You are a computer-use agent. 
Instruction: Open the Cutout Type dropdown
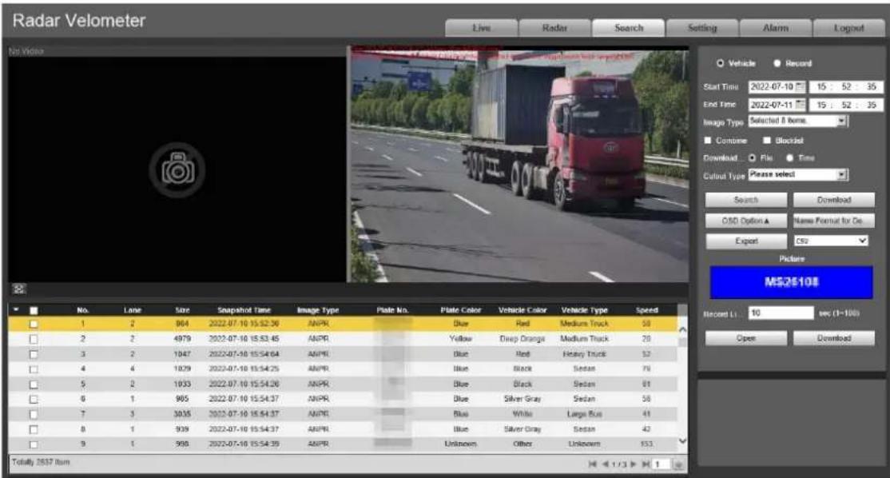tap(798, 175)
